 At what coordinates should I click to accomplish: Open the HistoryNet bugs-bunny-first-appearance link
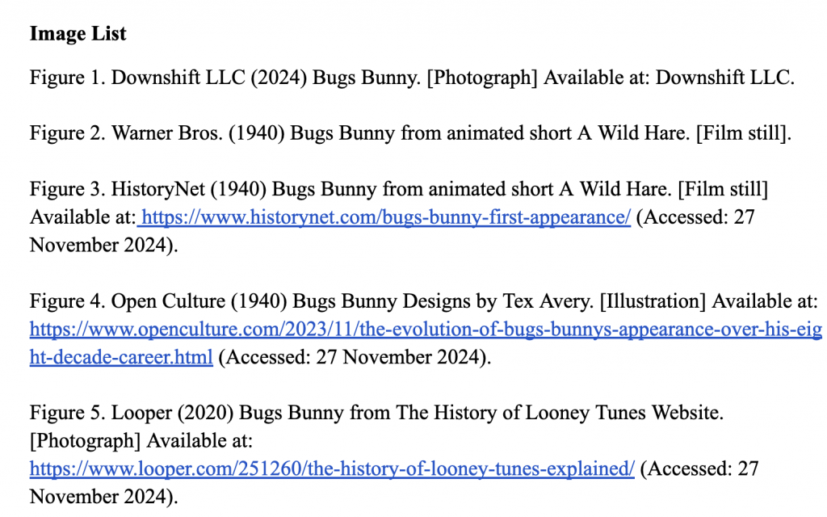(385, 218)
